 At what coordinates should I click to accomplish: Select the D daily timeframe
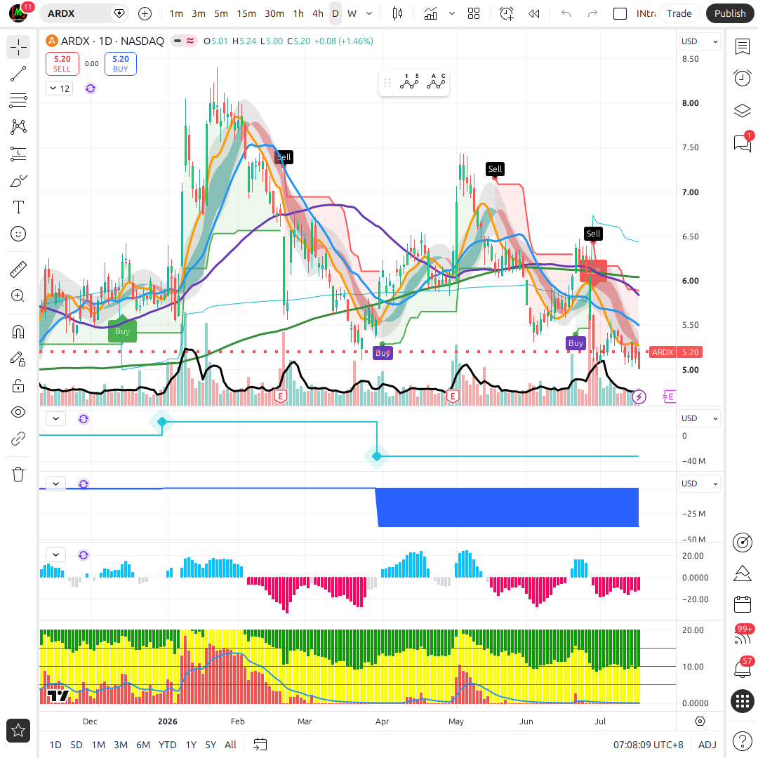(x=335, y=13)
